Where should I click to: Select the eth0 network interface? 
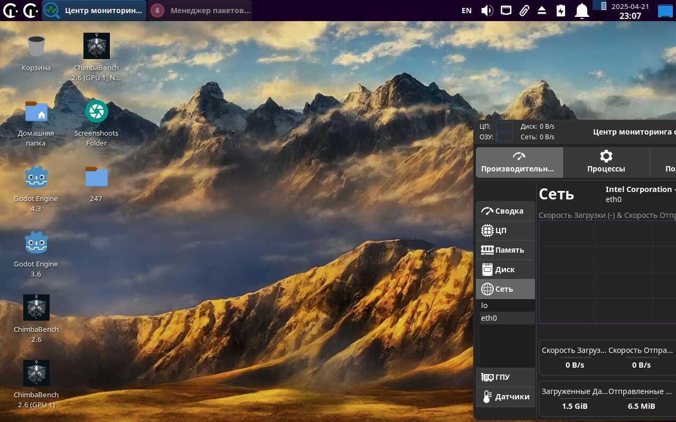(507, 318)
